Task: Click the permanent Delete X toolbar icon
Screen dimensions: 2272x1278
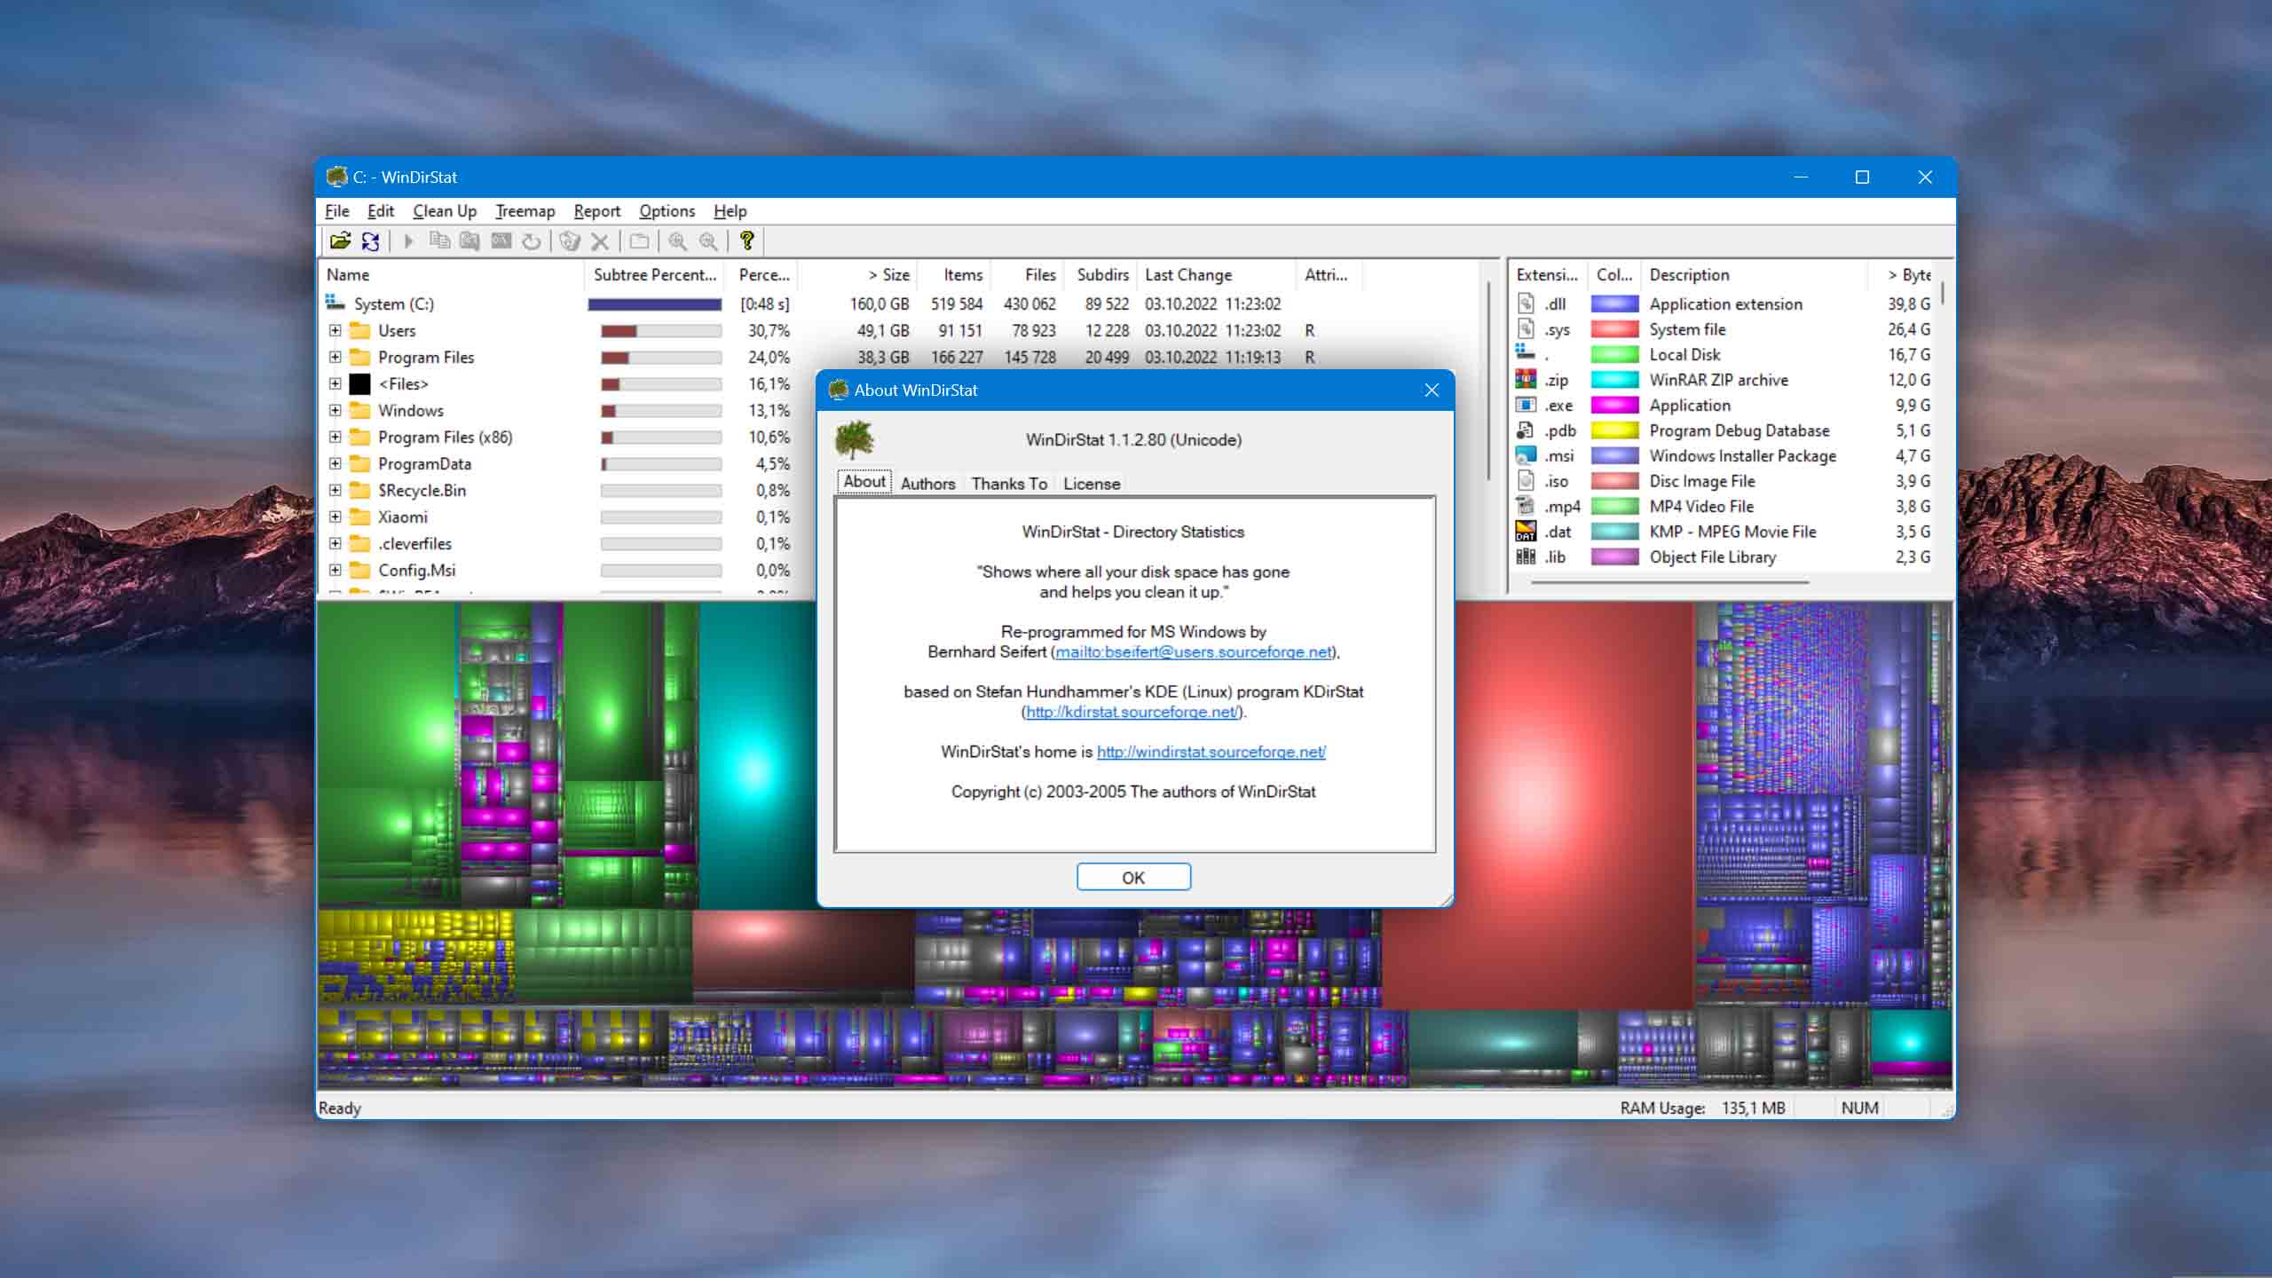Action: coord(600,241)
